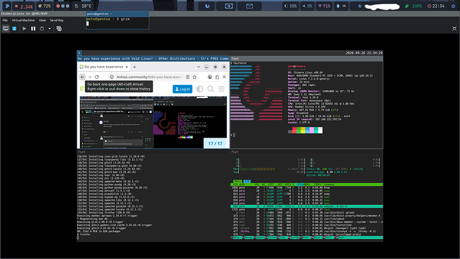Click the 72% memory usage widget
Image resolution: width=460 pixels, height=259 pixels.
pos(45,6)
